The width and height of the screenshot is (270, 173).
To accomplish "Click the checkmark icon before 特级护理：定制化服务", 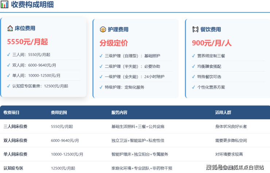I will 101,87.
